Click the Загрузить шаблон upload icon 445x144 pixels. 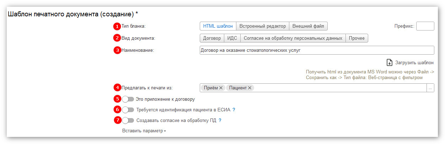(390, 62)
